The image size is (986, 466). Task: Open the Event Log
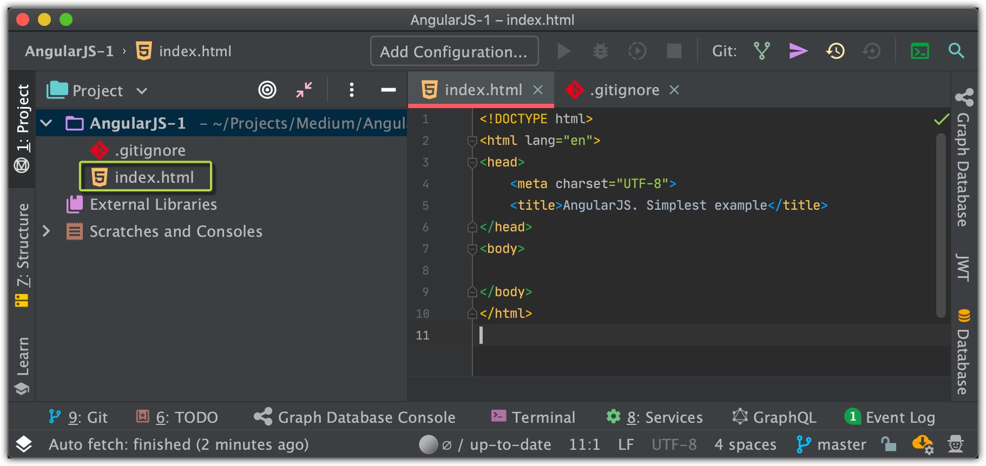click(x=890, y=417)
